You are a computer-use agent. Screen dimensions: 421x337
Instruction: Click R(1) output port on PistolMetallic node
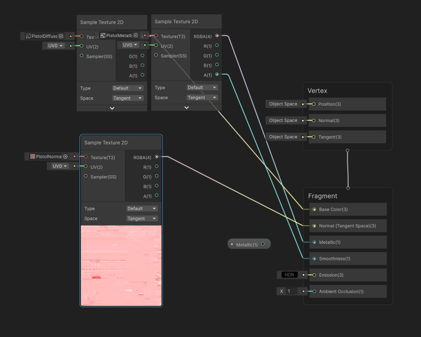217,45
